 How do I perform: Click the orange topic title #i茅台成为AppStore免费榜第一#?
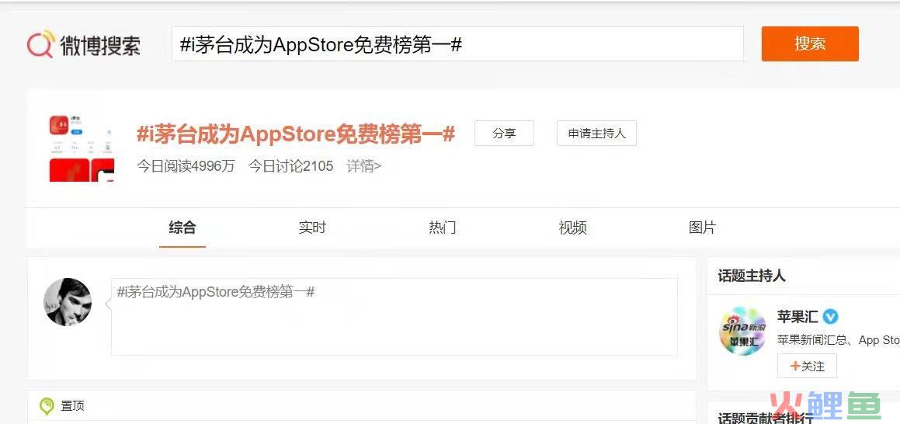point(296,134)
